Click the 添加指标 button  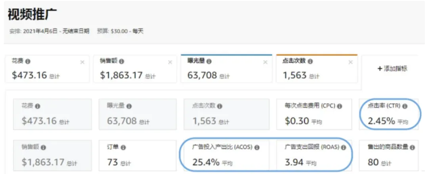(392, 69)
